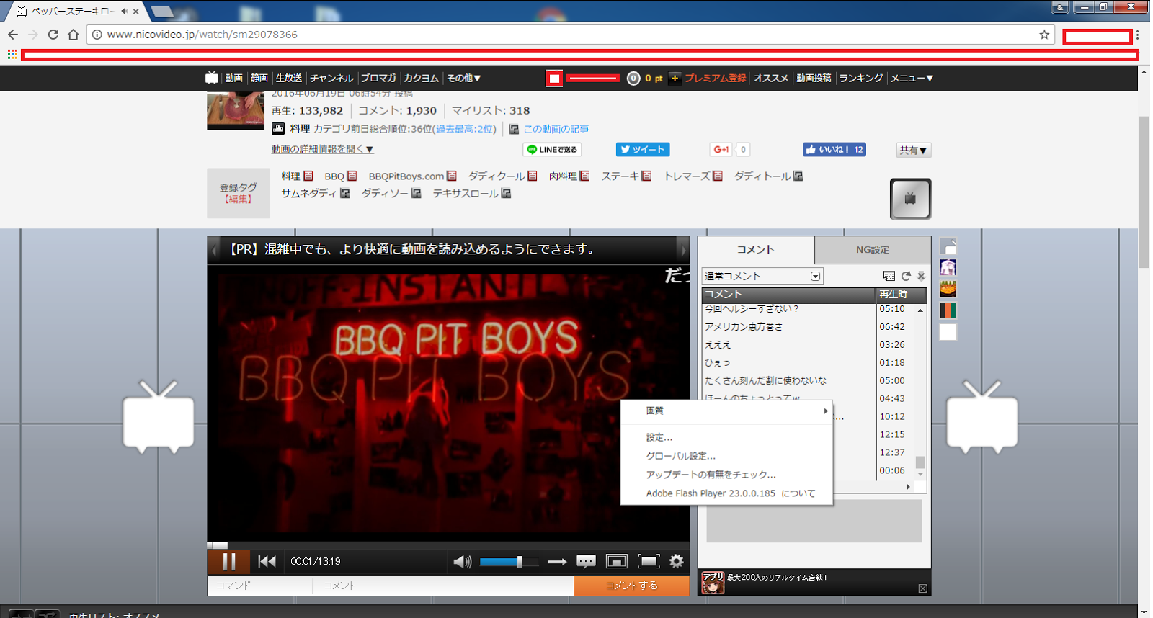This screenshot has width=1153, height=618.
Task: Click この動画の記事 article link
Action: click(x=556, y=129)
